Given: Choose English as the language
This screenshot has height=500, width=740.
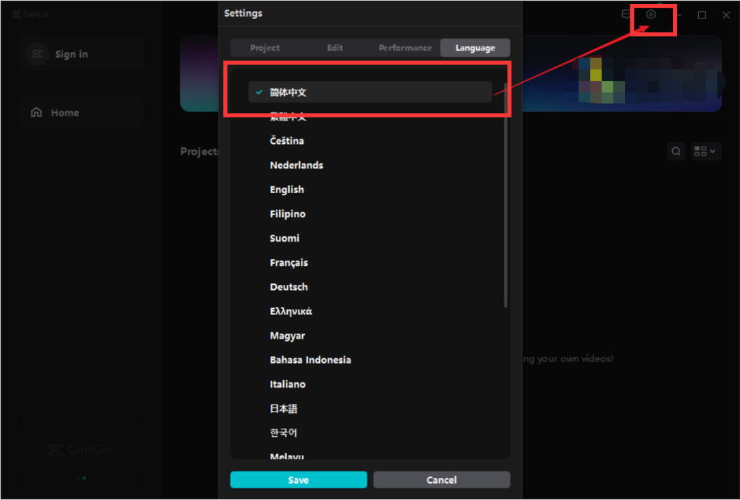Looking at the screenshot, I should point(287,190).
